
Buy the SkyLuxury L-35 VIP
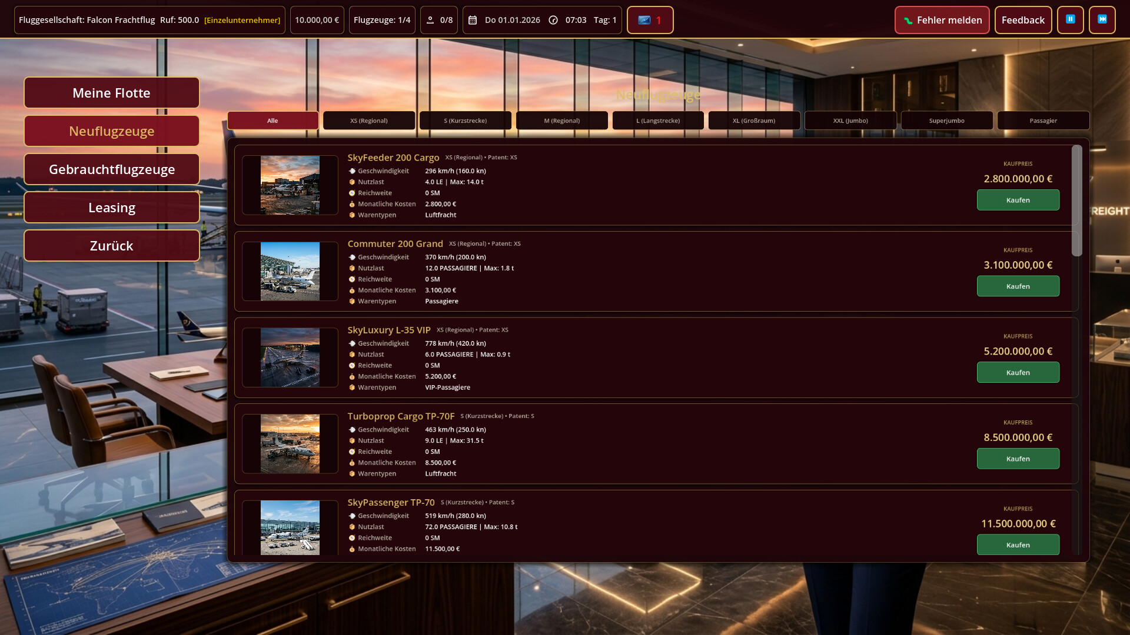(1018, 373)
